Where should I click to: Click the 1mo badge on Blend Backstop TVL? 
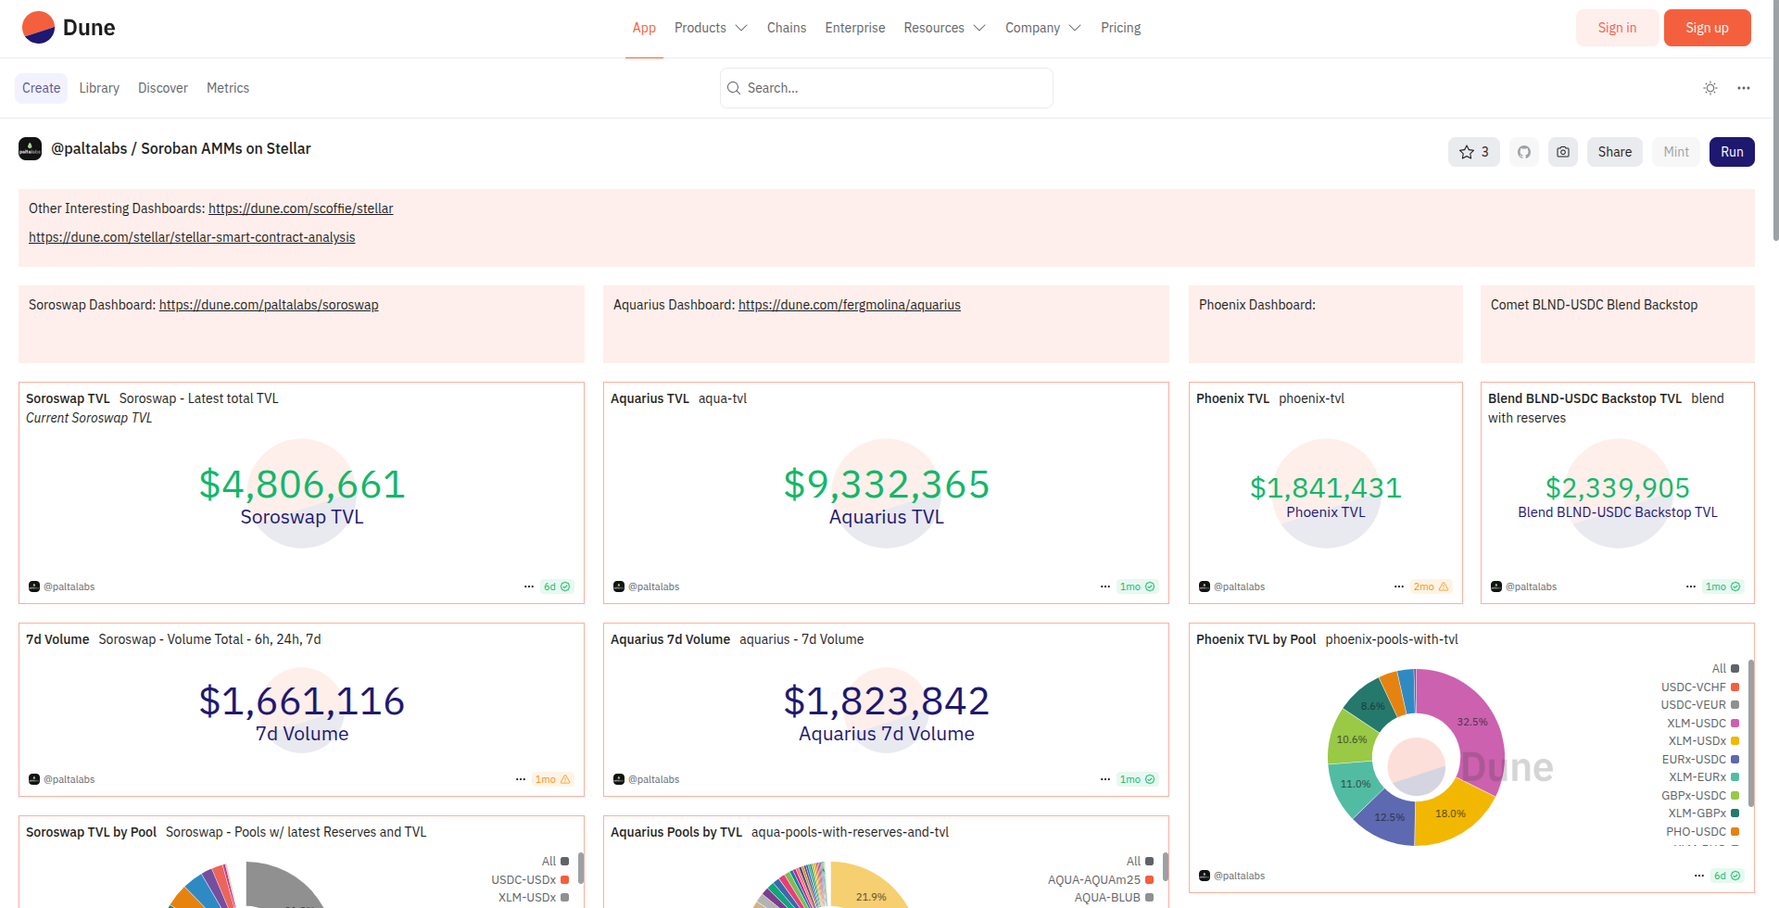pos(1722,586)
